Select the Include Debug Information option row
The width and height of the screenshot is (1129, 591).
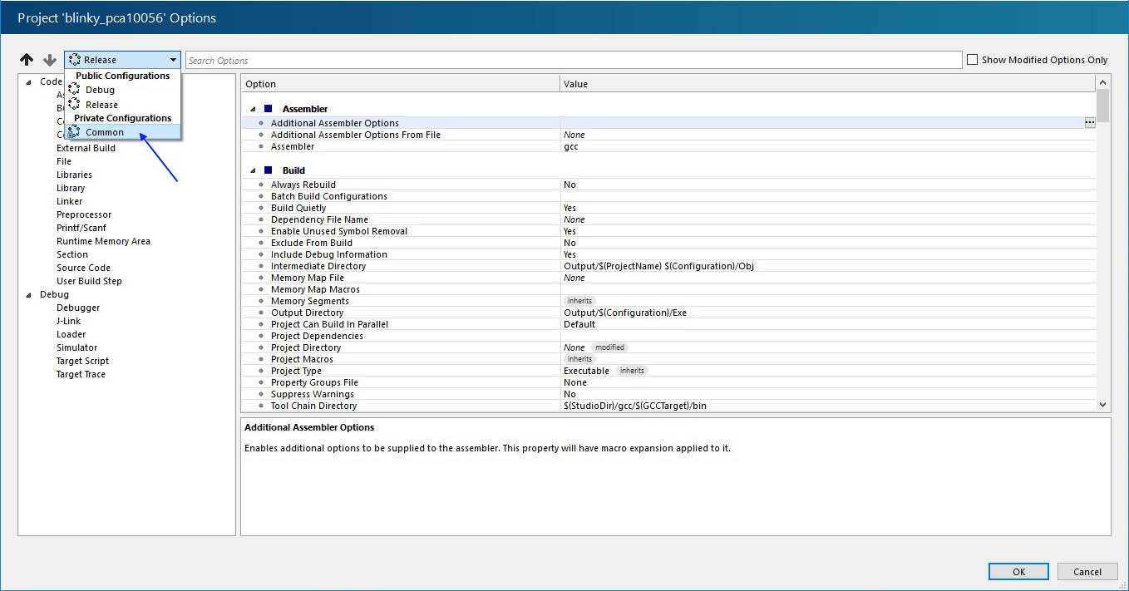point(329,254)
